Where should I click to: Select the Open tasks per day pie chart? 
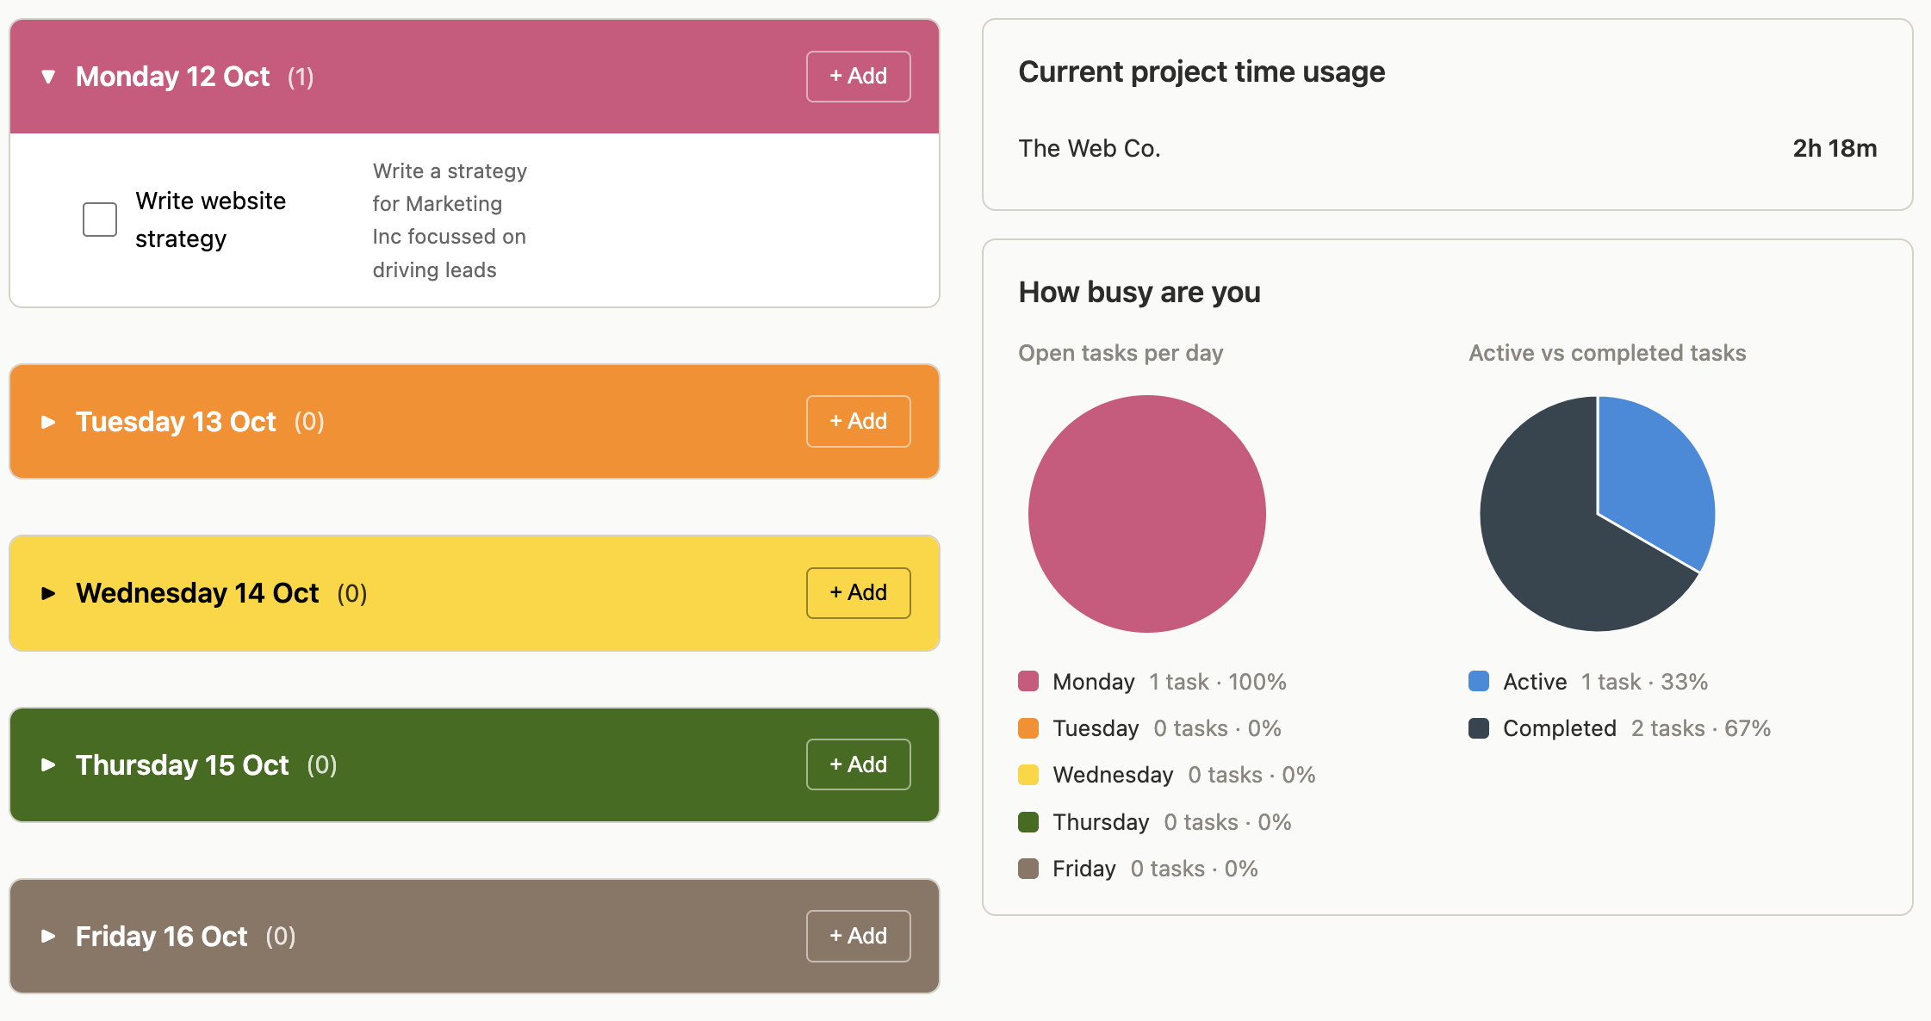pos(1147,514)
